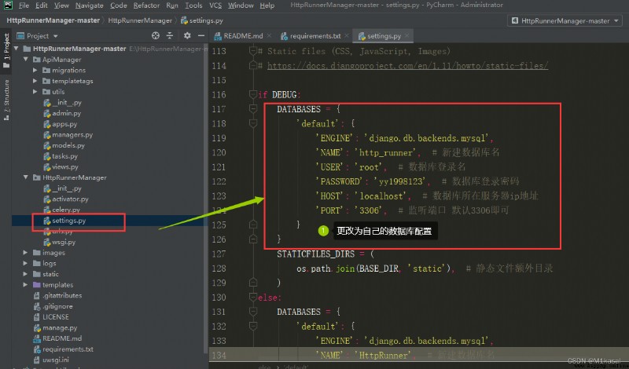Expand the utils folder
Screen dimensions: 629x369
pyautogui.click(x=35, y=92)
